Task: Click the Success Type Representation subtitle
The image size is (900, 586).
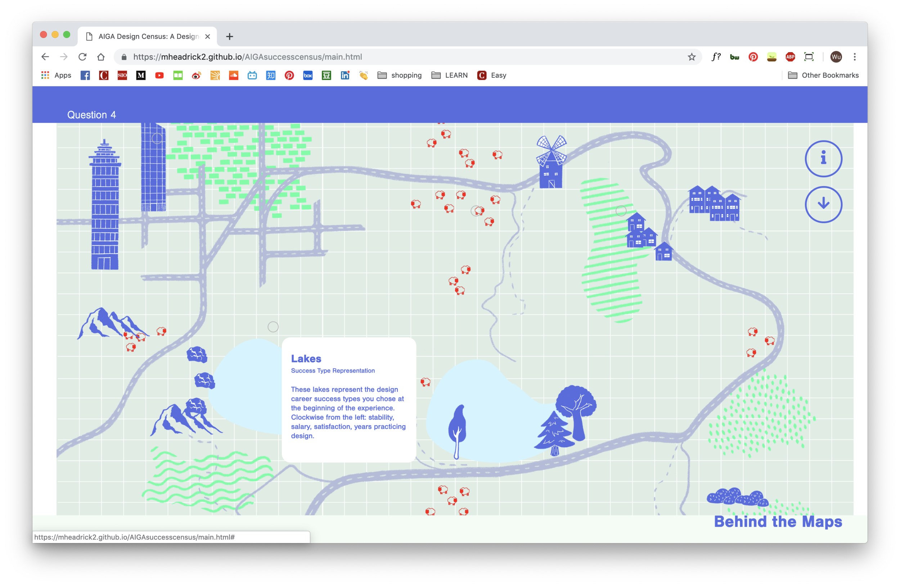Action: pyautogui.click(x=332, y=370)
